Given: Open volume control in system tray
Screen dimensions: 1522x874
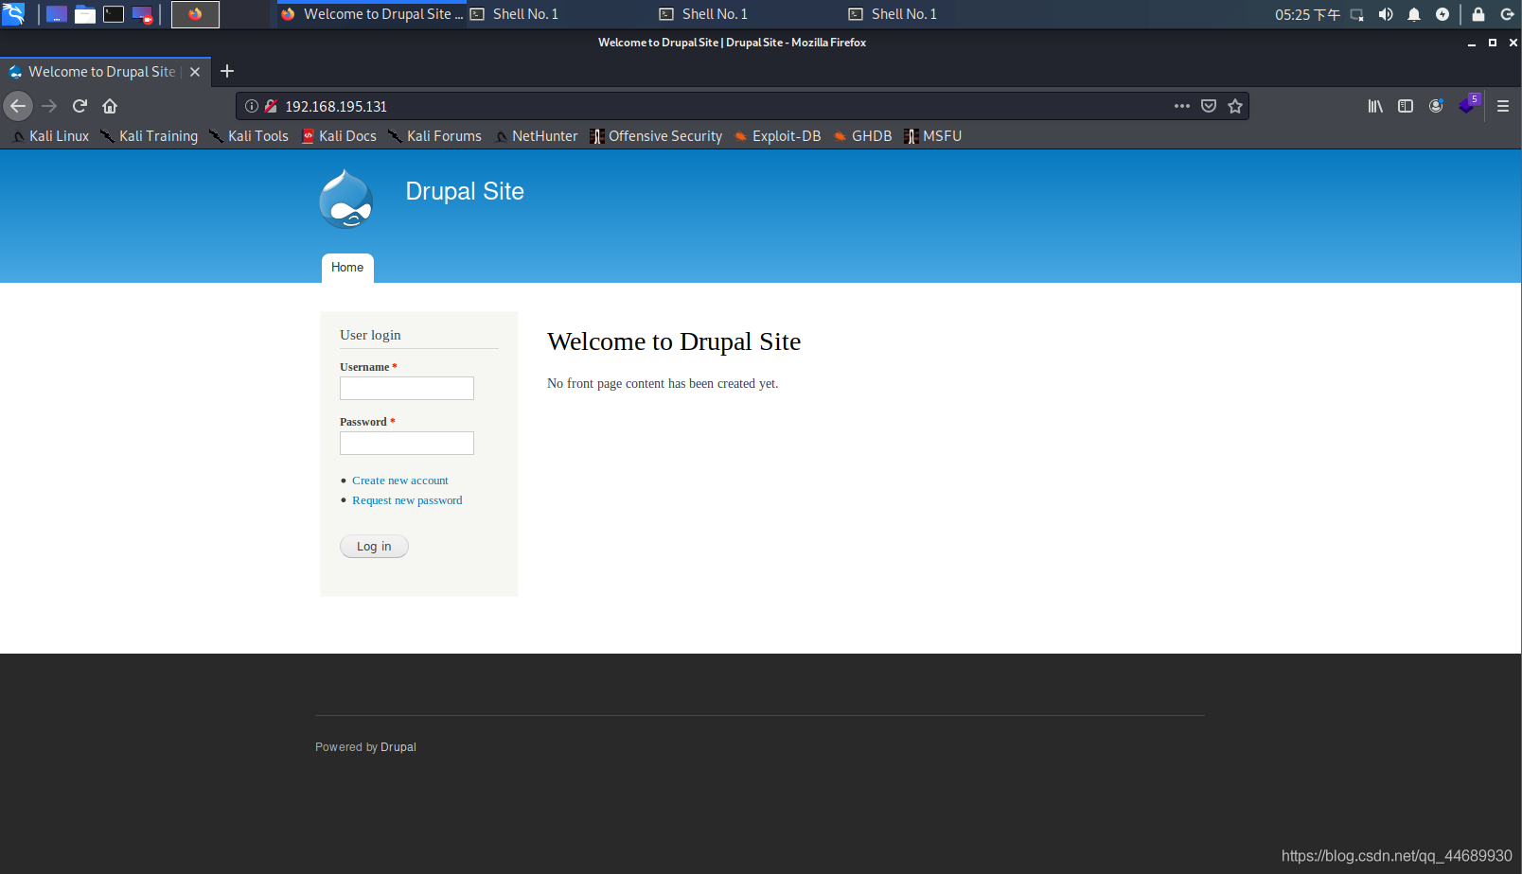Looking at the screenshot, I should (x=1386, y=14).
